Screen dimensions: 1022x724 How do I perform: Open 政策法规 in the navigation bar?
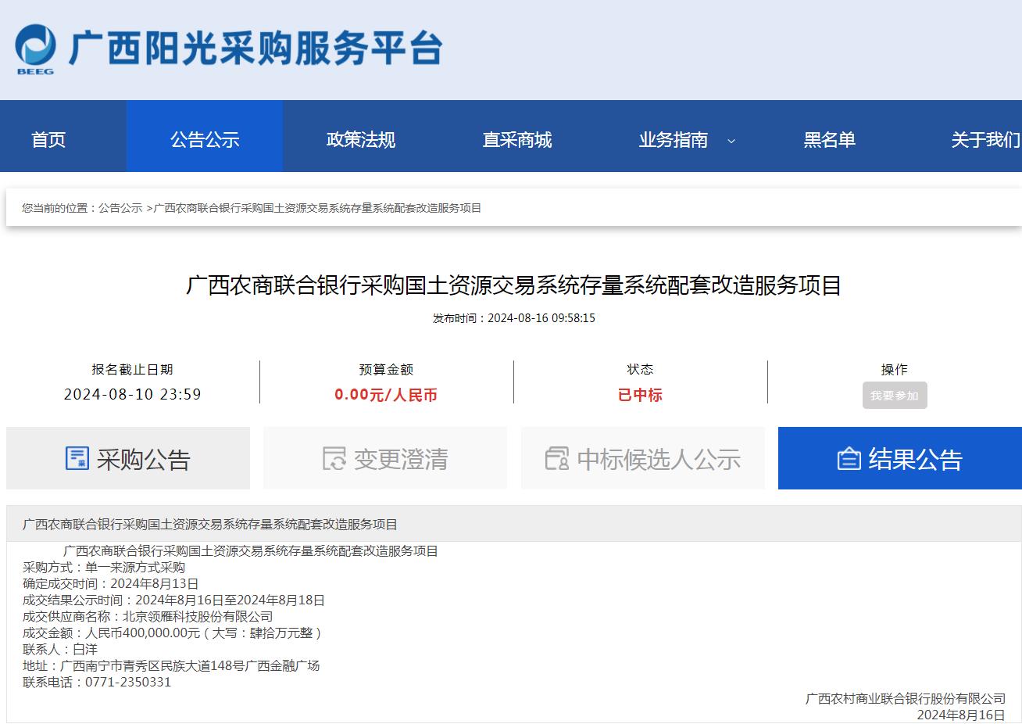tap(361, 140)
